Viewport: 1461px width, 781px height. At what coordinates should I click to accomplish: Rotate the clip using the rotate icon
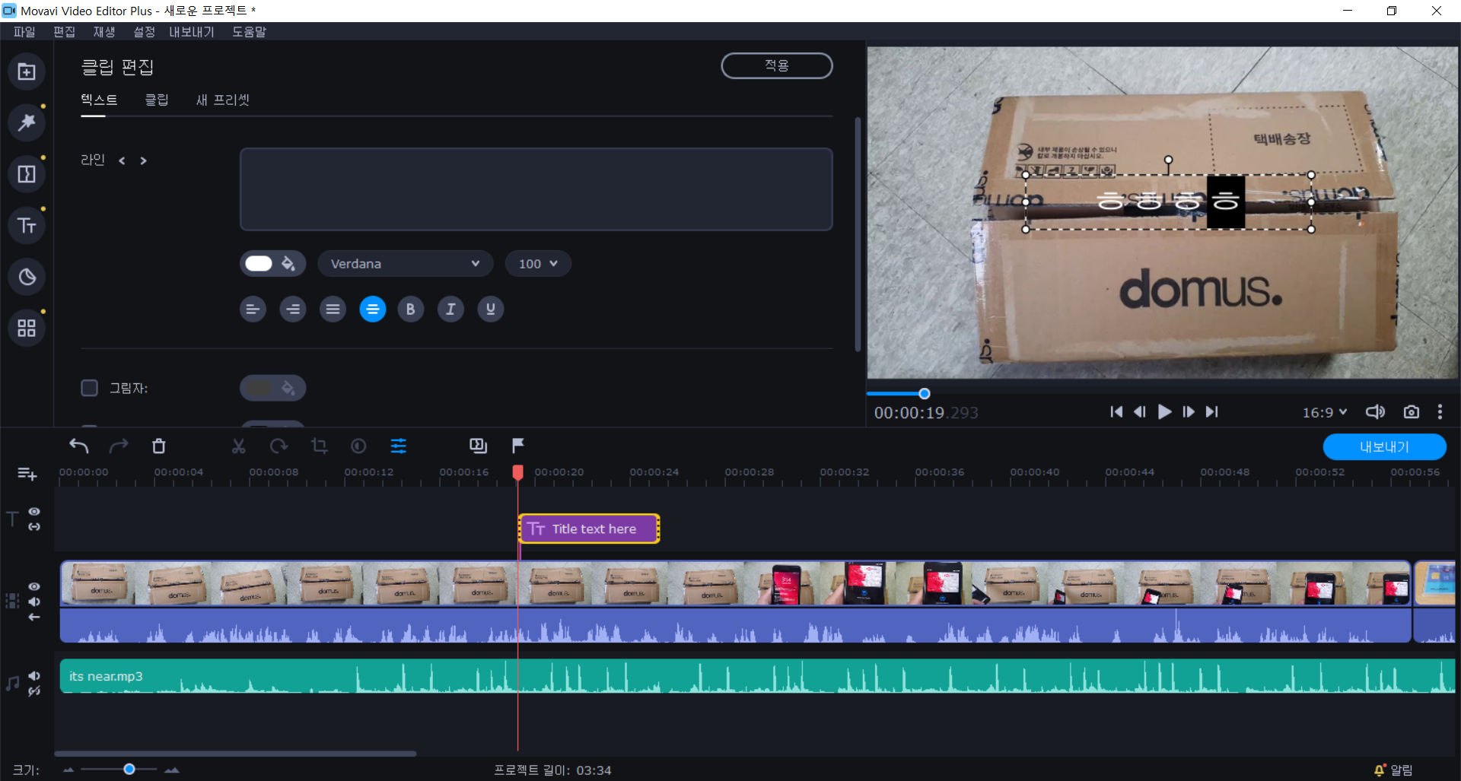279,446
